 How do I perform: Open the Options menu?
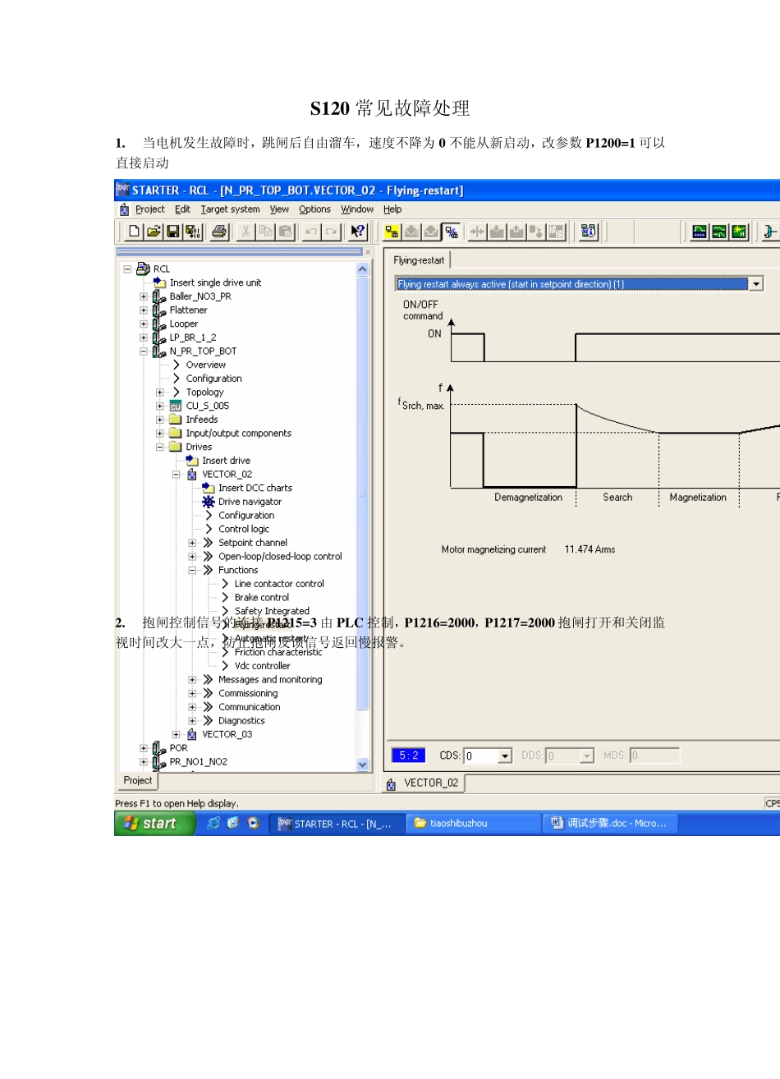click(x=315, y=209)
